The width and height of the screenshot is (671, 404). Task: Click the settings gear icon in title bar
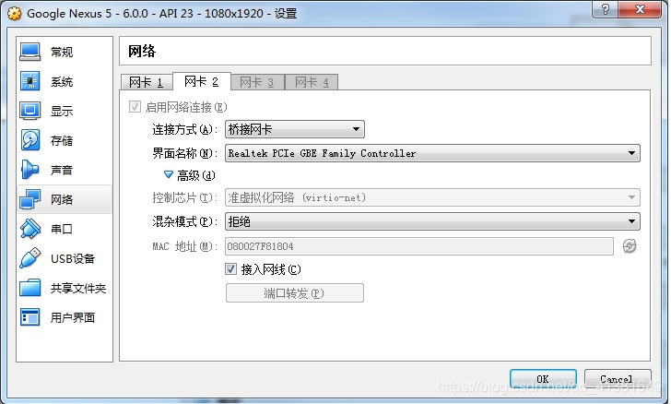[14, 13]
